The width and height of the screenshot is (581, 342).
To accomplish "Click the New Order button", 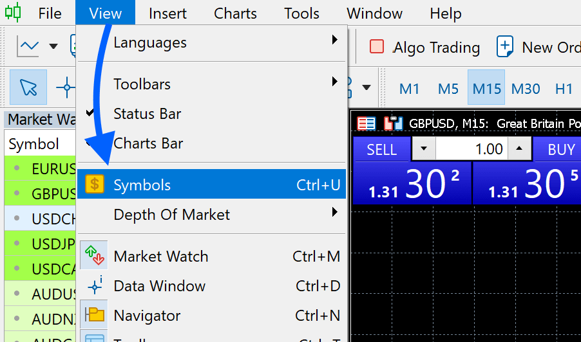I will [538, 48].
